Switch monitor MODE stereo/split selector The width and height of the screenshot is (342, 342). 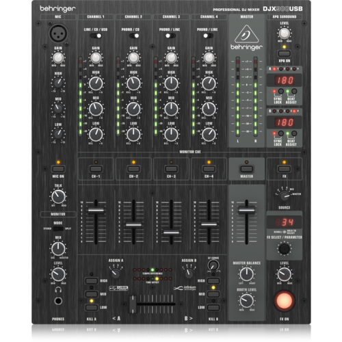pyautogui.click(x=58, y=228)
